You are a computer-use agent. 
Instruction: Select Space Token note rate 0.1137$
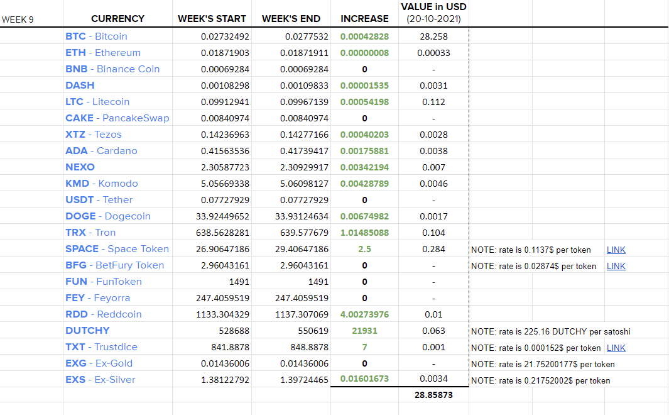(x=531, y=250)
